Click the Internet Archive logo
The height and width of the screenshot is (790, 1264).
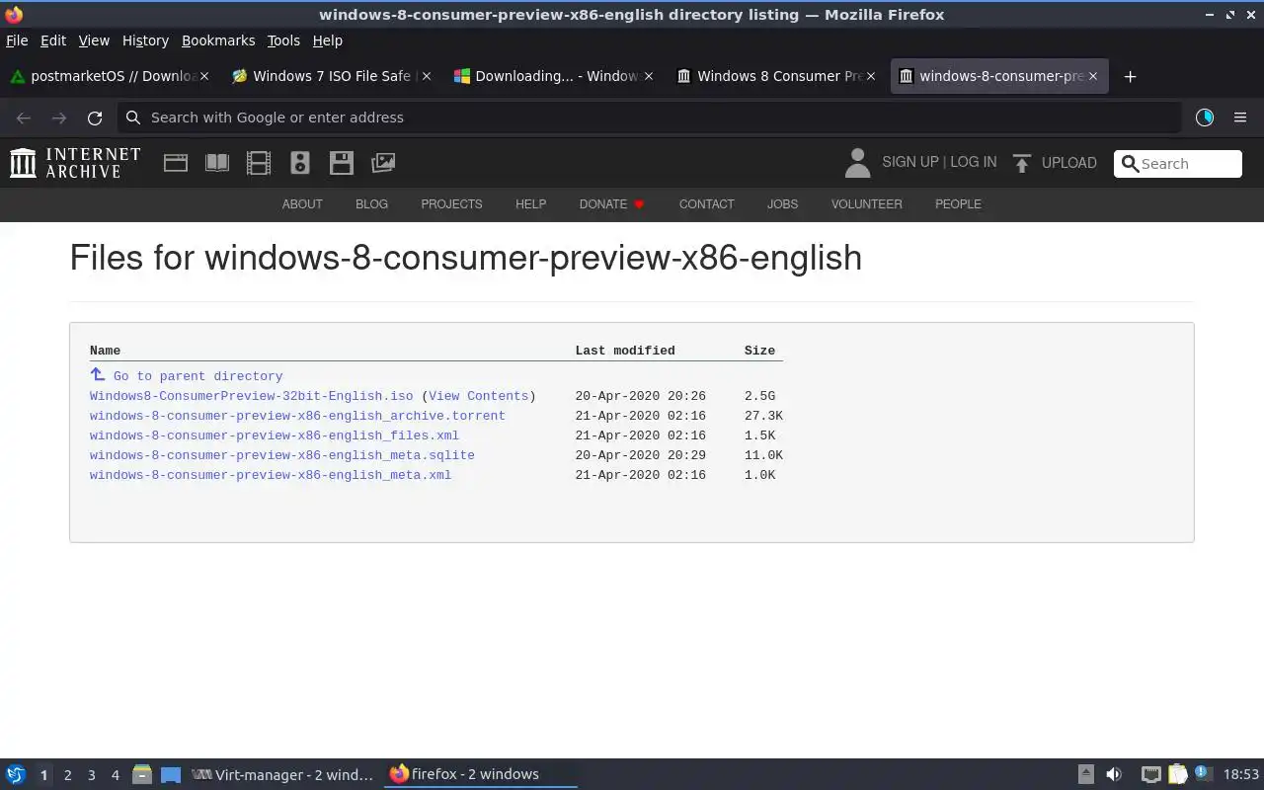pyautogui.click(x=75, y=163)
